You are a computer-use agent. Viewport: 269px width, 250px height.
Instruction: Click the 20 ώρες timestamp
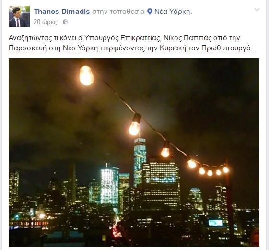pyautogui.click(x=45, y=22)
